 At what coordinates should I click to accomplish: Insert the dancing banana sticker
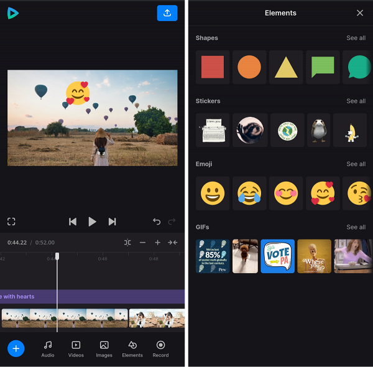click(350, 130)
